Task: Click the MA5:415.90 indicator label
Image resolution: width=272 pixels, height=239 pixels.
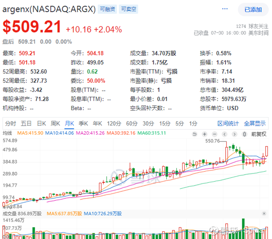Action: [x=30, y=133]
